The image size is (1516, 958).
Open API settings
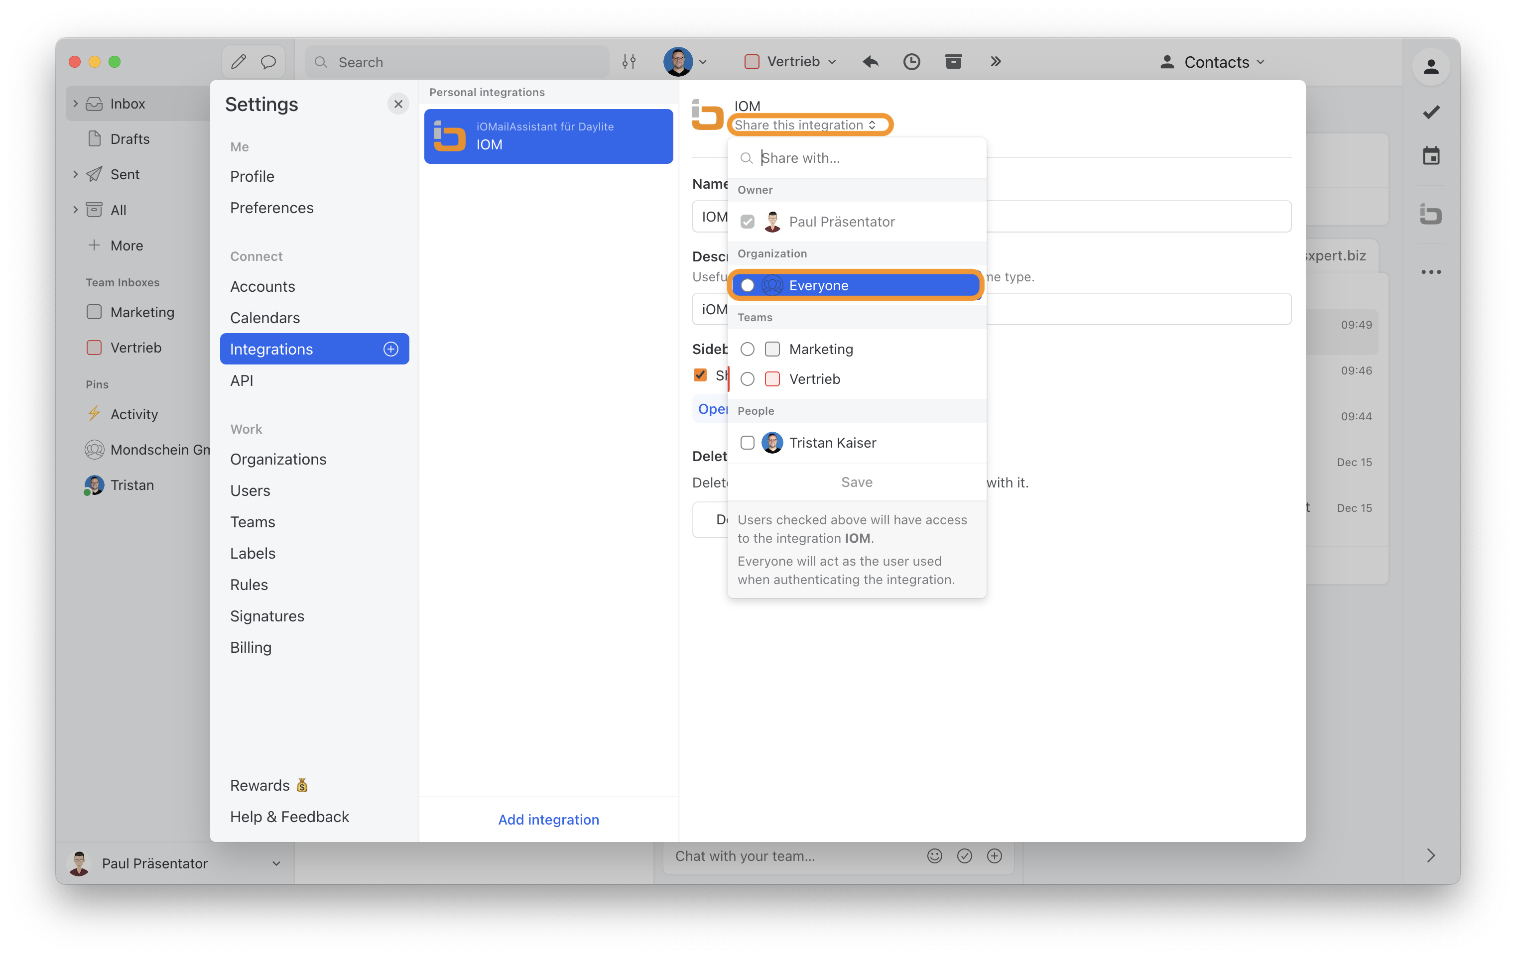click(242, 381)
